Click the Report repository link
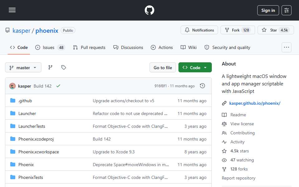This screenshot has width=299, height=187. (238, 178)
